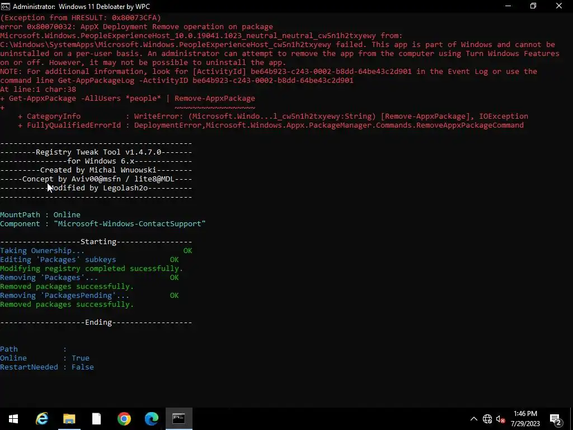
Task: Launch Google Chrome from taskbar
Action: [x=124, y=419]
